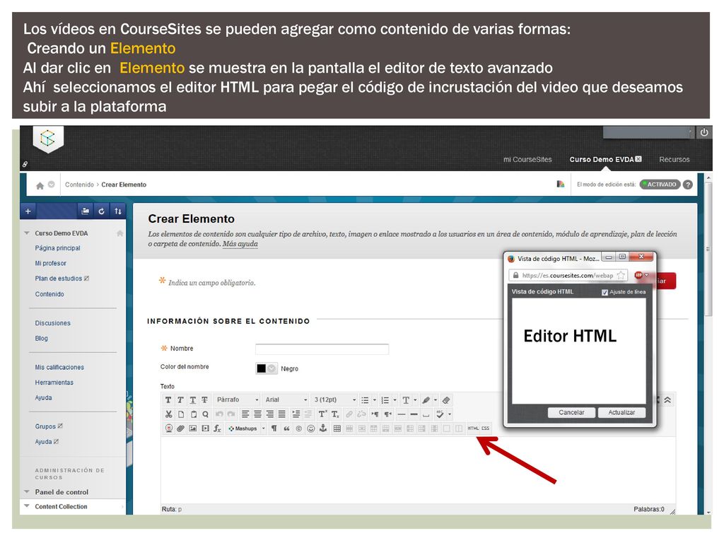Image resolution: width=724 pixels, height=543 pixels.
Task: Open Discusiones in course menu
Action: 52,323
